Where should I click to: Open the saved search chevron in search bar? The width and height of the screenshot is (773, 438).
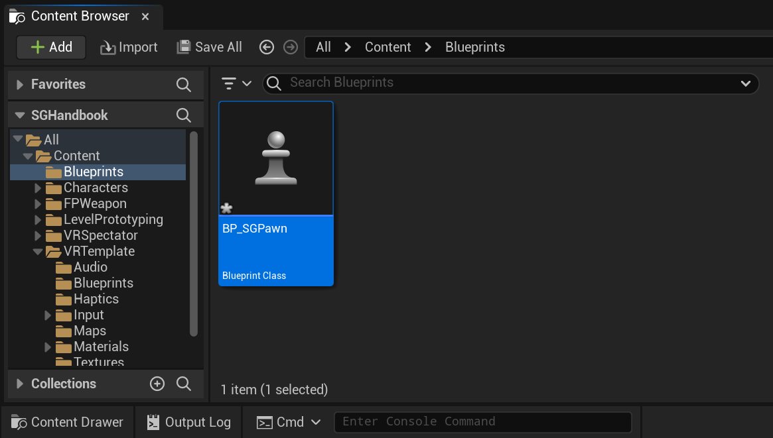746,83
